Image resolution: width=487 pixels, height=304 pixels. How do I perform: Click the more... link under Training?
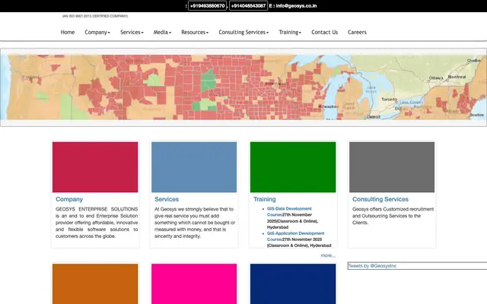(x=328, y=255)
